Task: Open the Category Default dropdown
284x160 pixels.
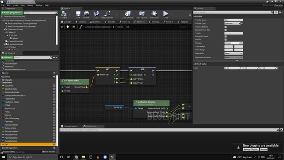Action: coord(233,43)
